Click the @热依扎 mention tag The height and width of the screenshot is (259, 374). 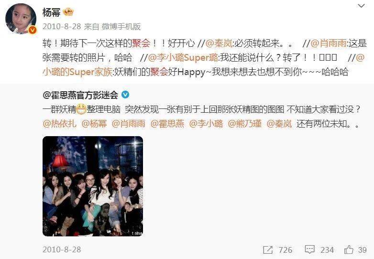pyautogui.click(x=59, y=124)
